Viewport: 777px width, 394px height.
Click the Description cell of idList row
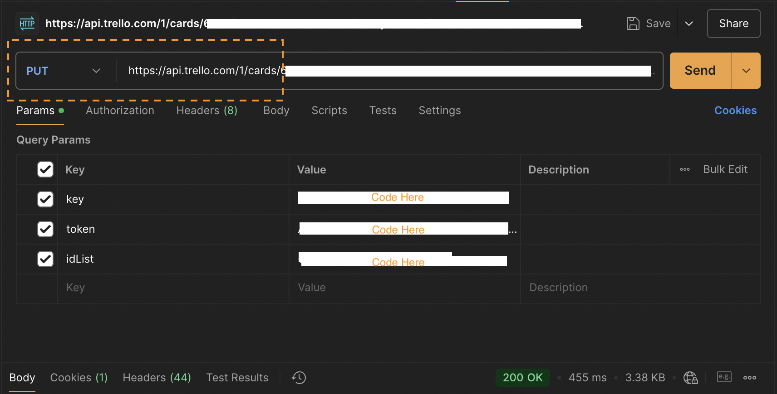tap(640, 259)
